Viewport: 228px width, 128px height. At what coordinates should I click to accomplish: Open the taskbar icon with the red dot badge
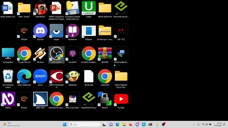tap(164, 124)
